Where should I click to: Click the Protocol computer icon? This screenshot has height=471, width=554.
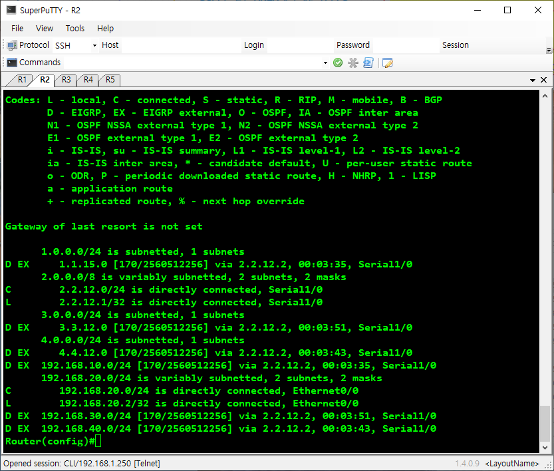coord(12,45)
